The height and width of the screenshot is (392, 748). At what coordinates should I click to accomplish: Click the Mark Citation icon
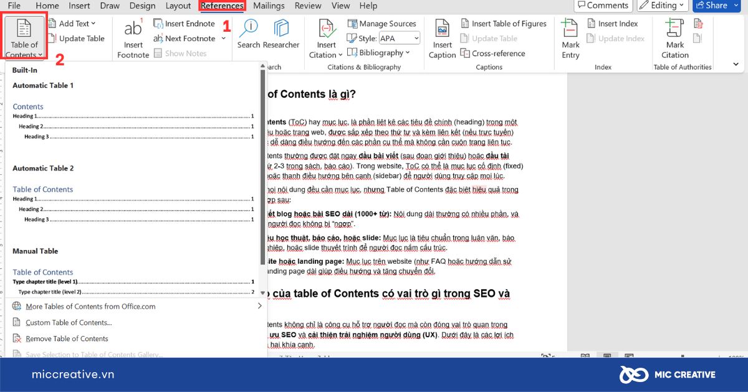pos(674,29)
